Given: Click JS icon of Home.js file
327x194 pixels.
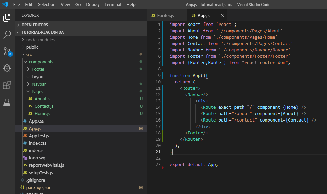Looking at the screenshot, I should [30, 113].
